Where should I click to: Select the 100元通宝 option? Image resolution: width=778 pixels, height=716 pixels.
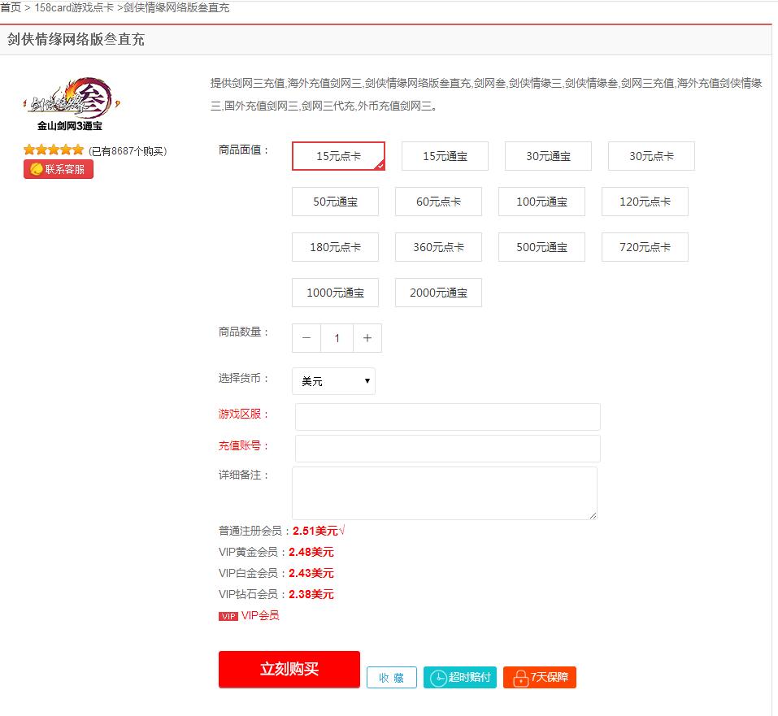tap(541, 202)
